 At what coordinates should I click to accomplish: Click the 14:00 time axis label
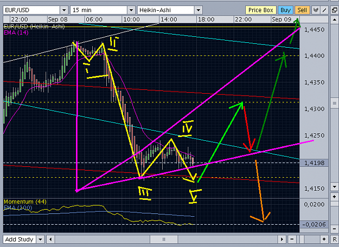click(x=169, y=19)
